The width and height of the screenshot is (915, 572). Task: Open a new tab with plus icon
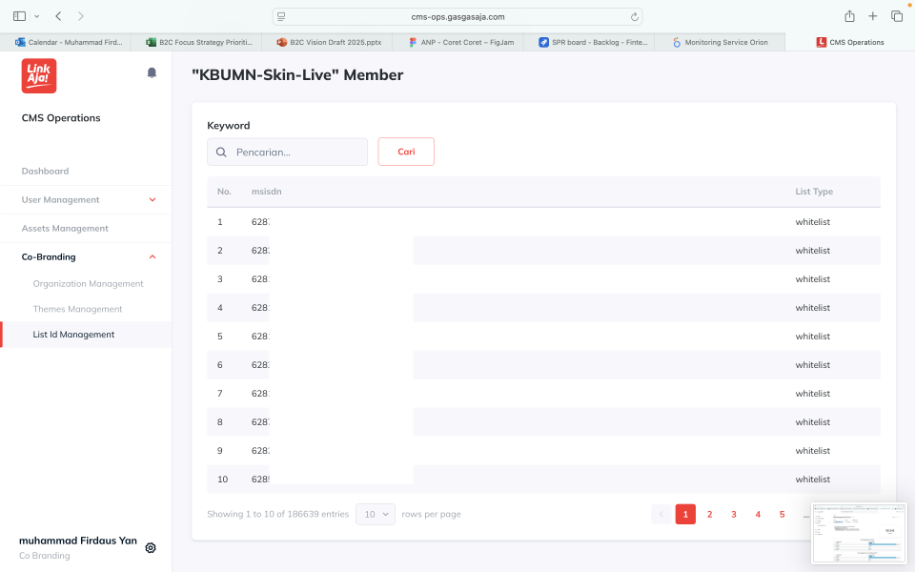coord(872,16)
